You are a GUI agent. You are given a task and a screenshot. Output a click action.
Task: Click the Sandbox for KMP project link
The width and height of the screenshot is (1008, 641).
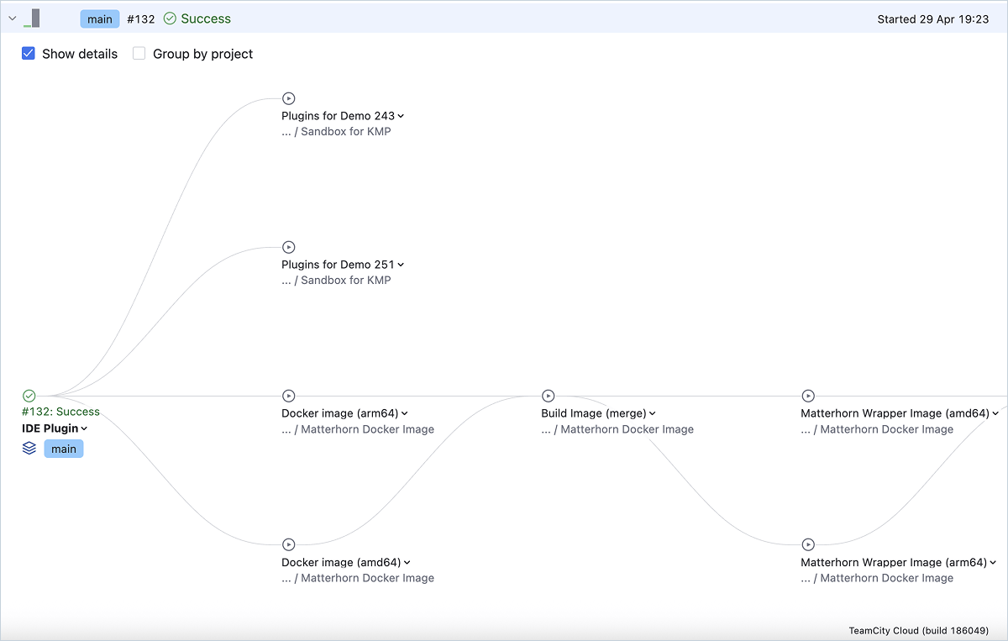click(346, 131)
